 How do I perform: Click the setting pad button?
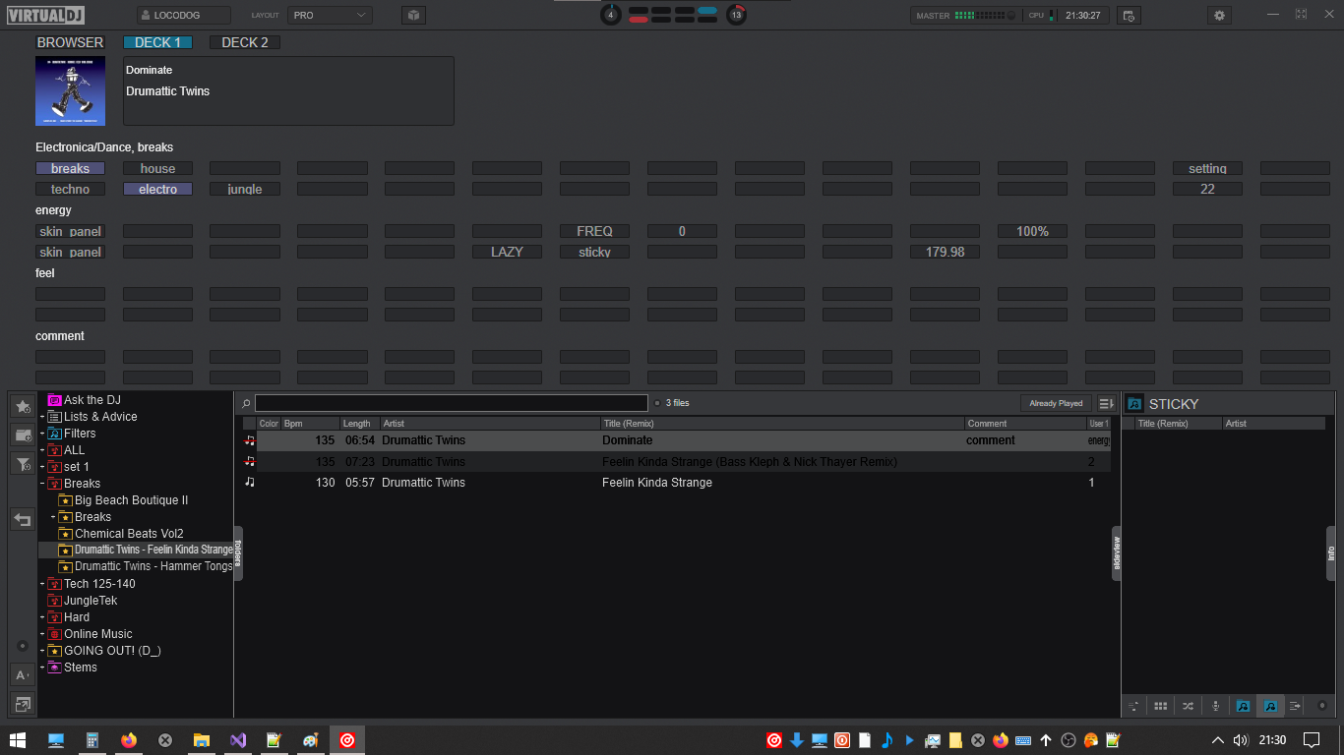pos(1207,168)
